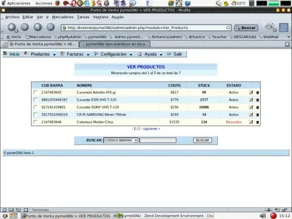Click the product search text field
This screenshot has height=219, width=292.
coord(158,140)
